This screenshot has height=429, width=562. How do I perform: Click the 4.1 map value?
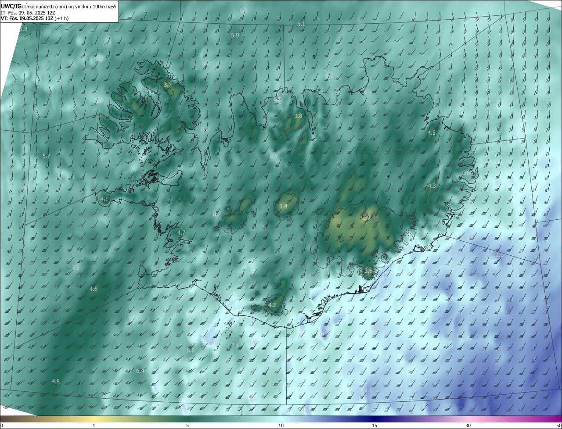(104, 199)
